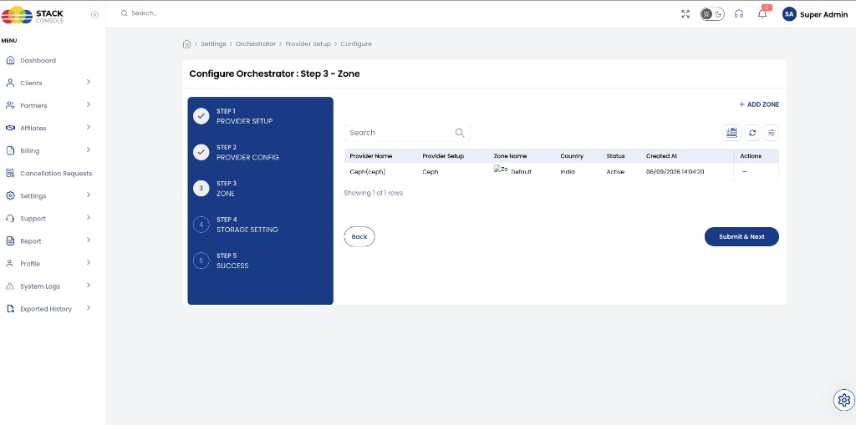856x425 pixels.
Task: Open notifications bell icon
Action: click(x=762, y=14)
